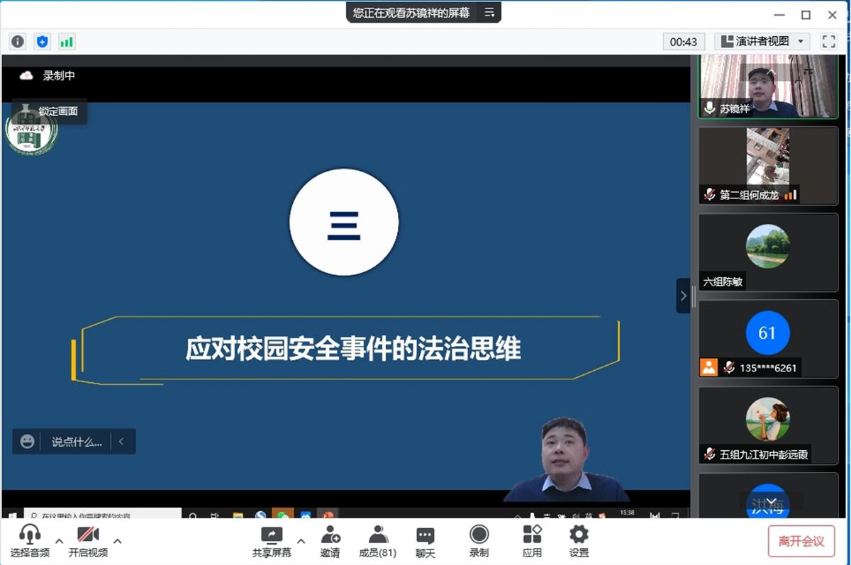Screen dimensions: 851x565
Task: Collapse participant video sidebar with arrow
Action: 683,296
